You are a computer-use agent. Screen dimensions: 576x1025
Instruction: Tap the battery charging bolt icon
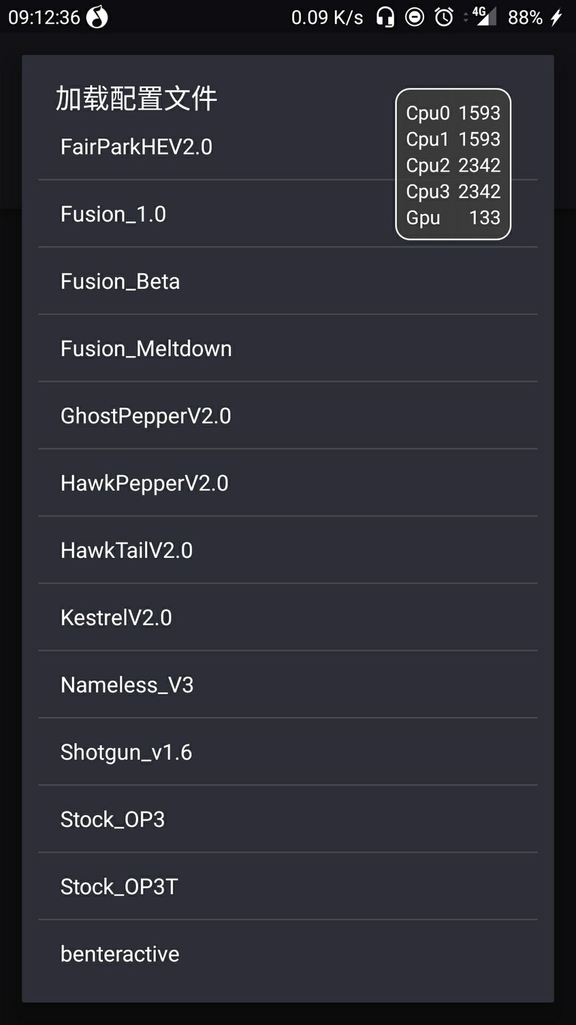pos(556,17)
